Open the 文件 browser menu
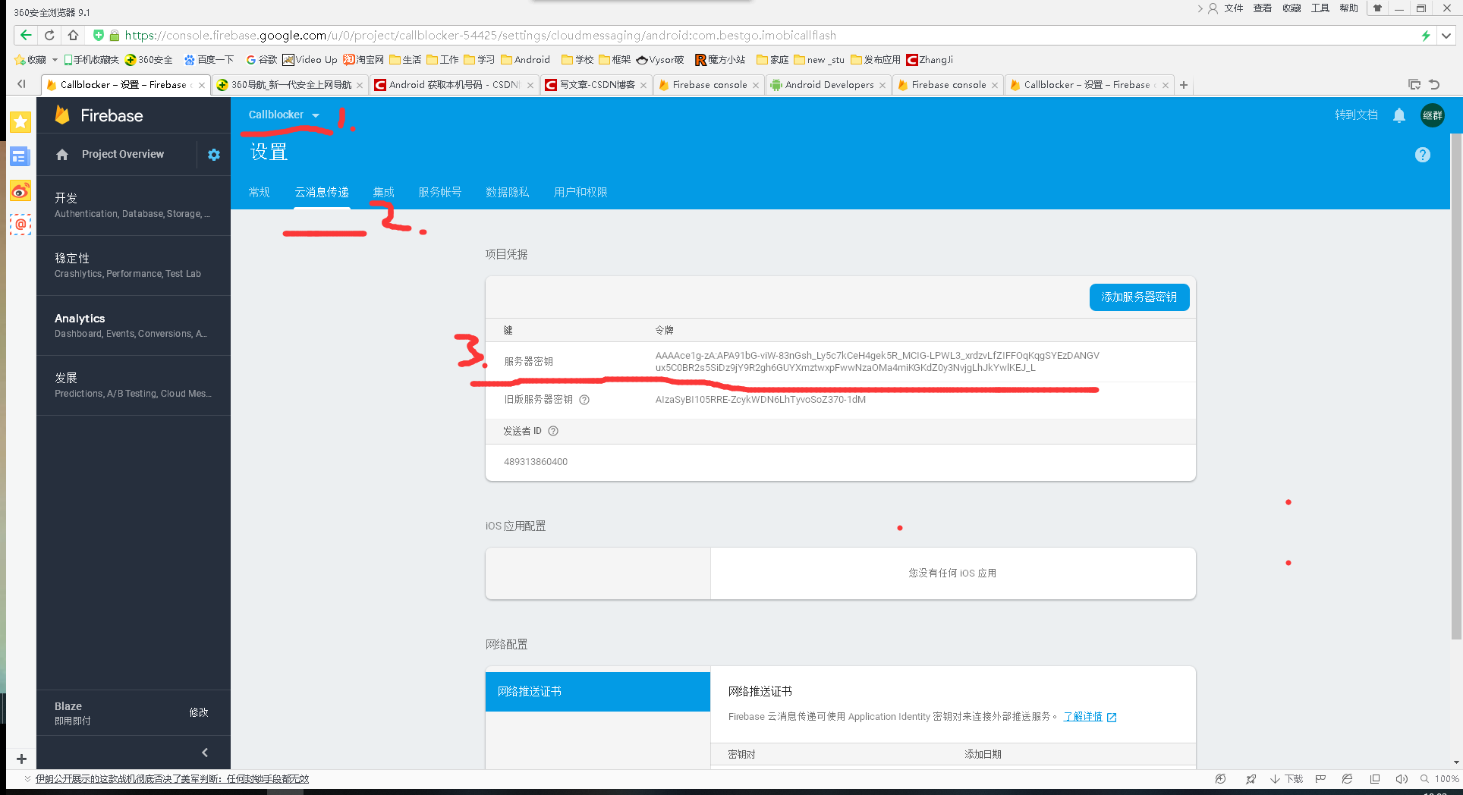1463x795 pixels. click(1234, 8)
